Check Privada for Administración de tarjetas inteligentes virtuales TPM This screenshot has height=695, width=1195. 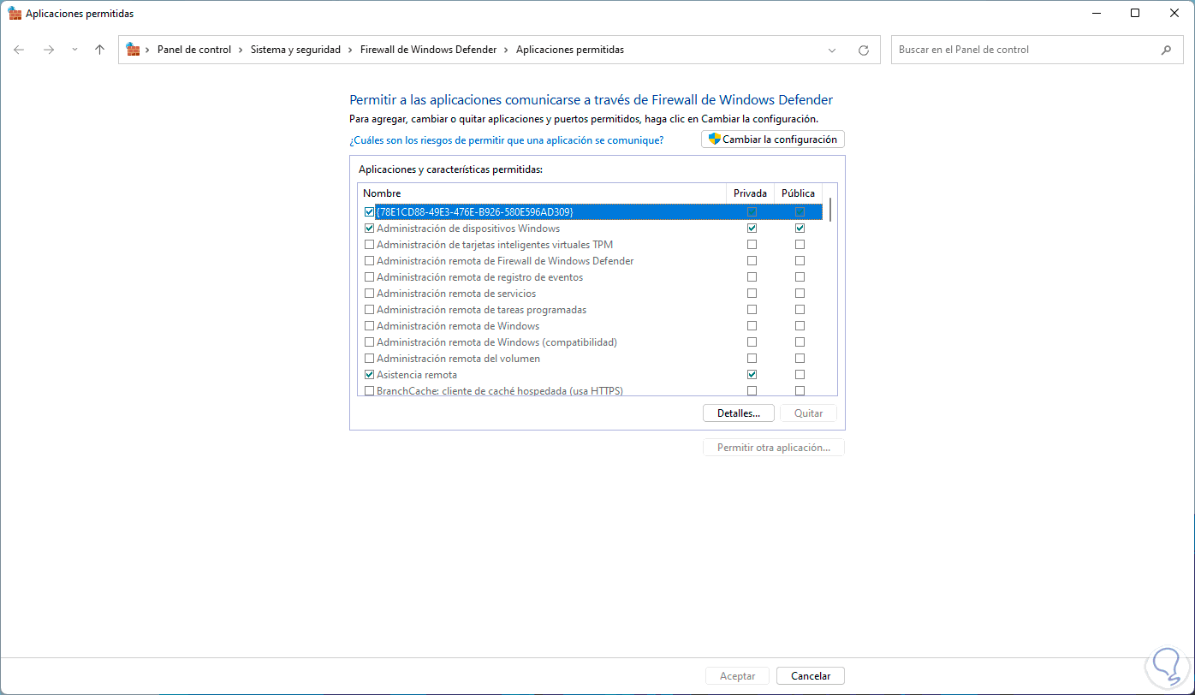752,245
